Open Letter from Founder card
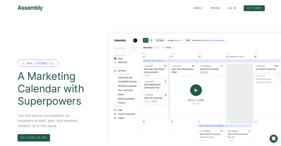The height and width of the screenshot is (146, 281). (211, 70)
